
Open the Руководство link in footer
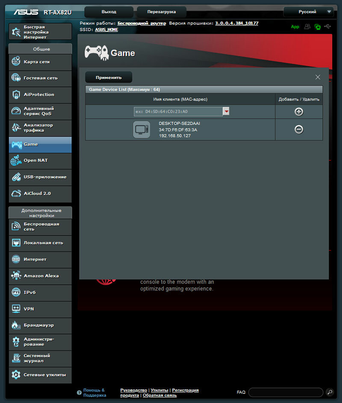133,390
